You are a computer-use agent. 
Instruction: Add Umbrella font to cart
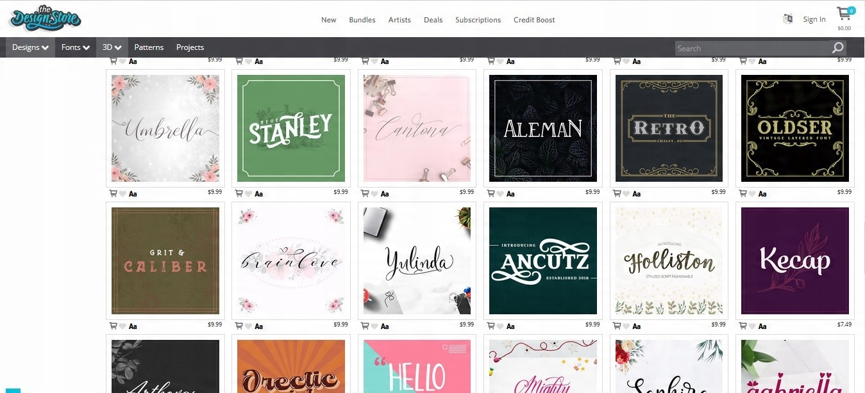click(113, 193)
